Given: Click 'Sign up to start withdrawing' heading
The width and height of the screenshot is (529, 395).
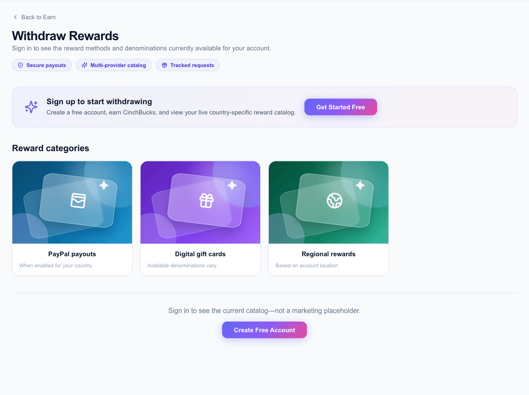Looking at the screenshot, I should pos(99,102).
